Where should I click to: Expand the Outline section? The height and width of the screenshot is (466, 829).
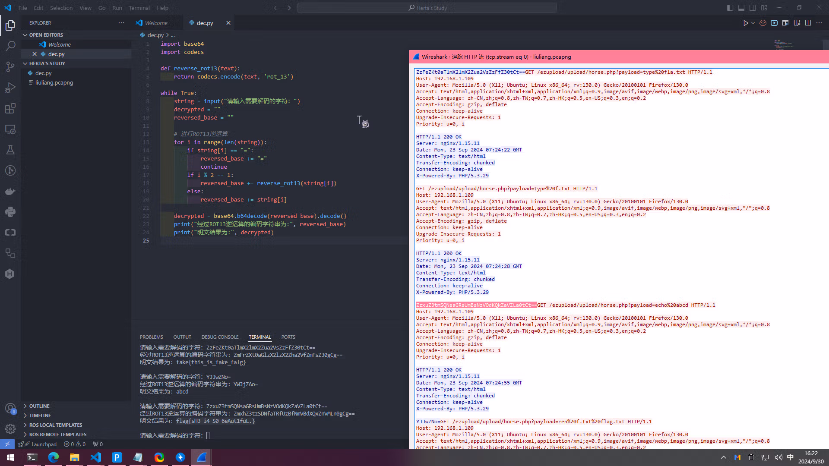click(76, 406)
